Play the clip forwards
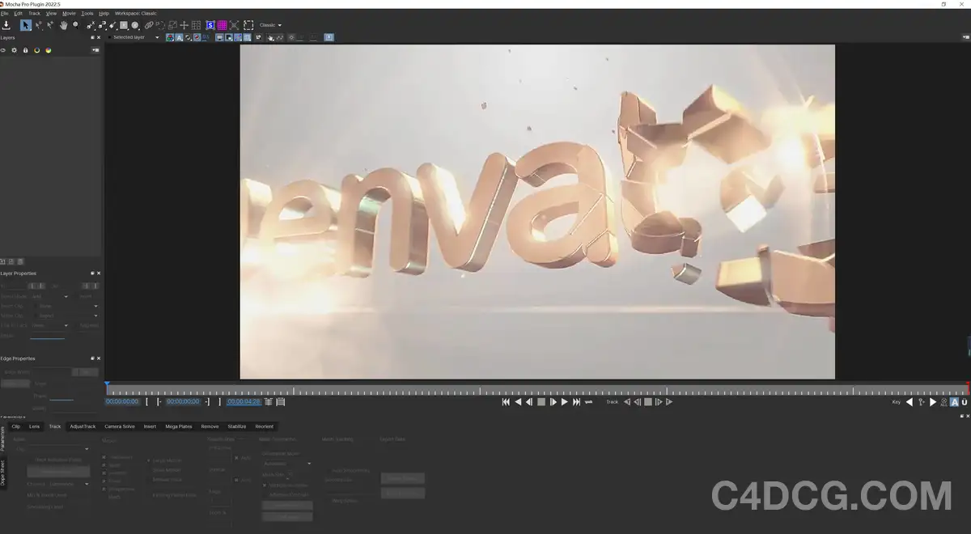 click(x=565, y=401)
